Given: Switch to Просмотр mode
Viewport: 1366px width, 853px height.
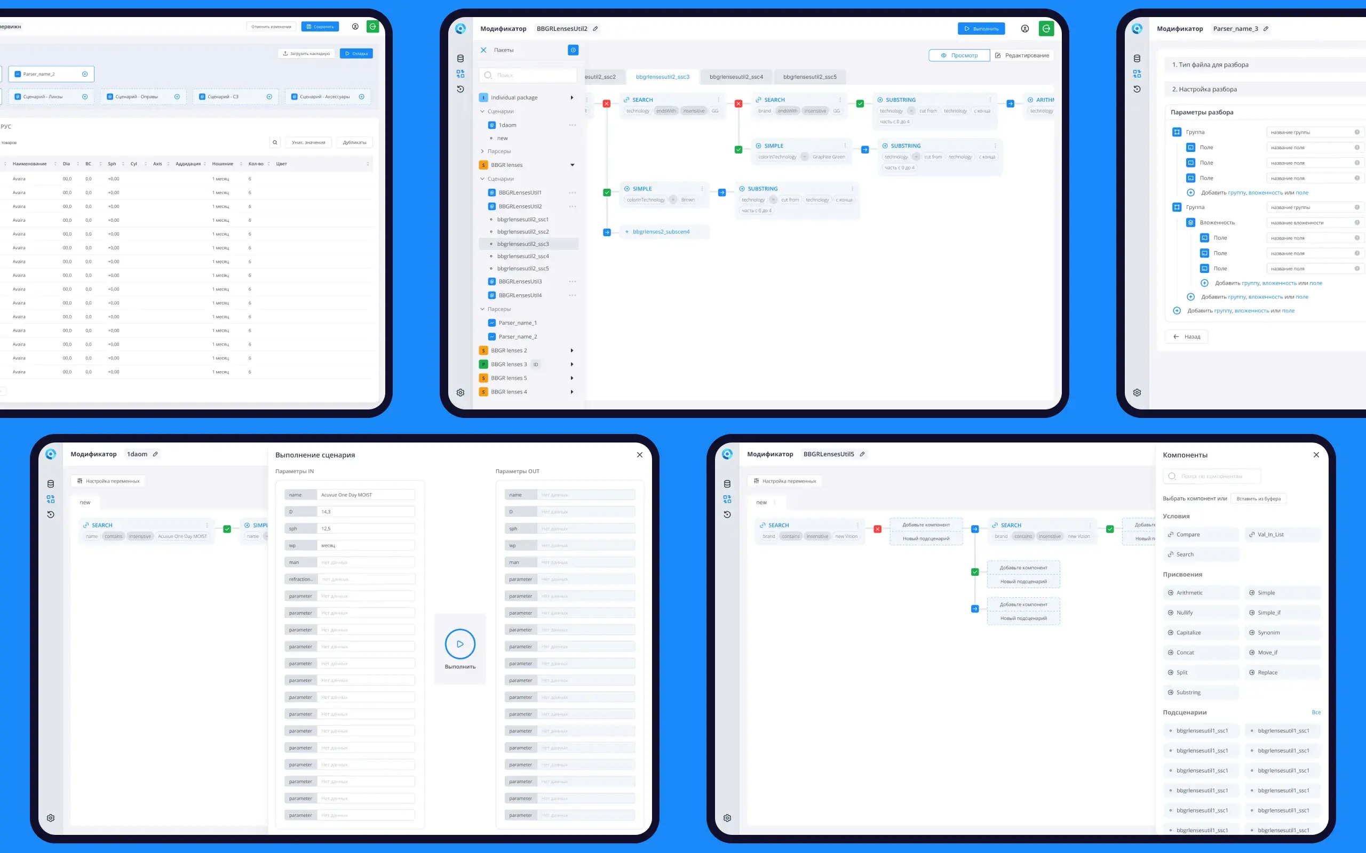Looking at the screenshot, I should tap(959, 55).
